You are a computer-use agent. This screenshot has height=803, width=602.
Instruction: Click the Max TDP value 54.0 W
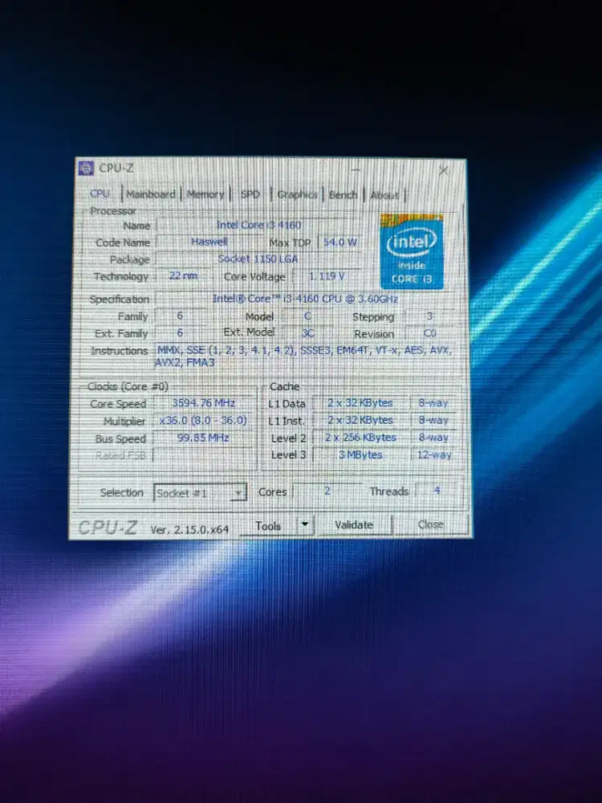(x=340, y=243)
